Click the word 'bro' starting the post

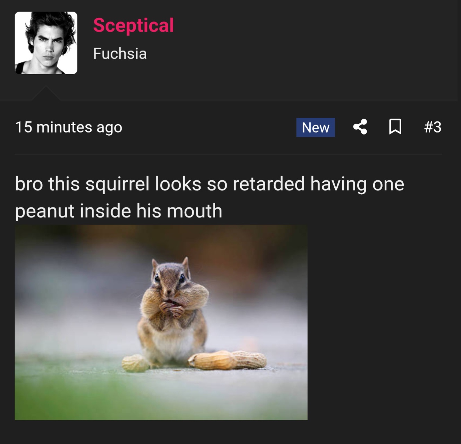tap(29, 184)
